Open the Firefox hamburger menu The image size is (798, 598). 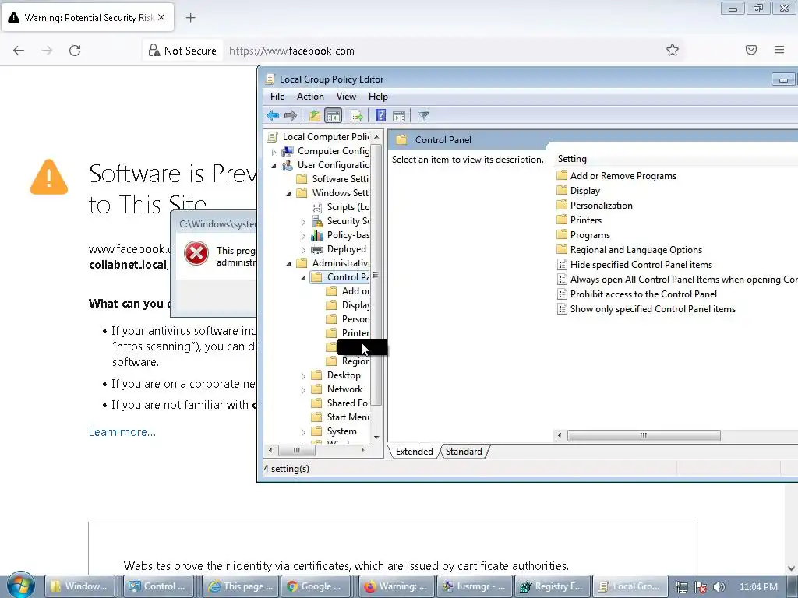[779, 50]
